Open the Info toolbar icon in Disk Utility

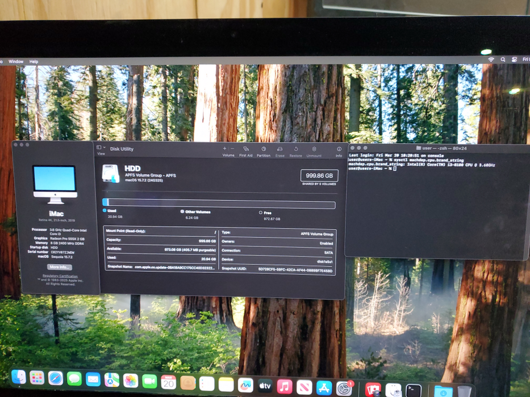(x=339, y=149)
